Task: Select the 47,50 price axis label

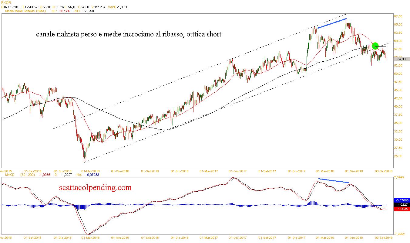Action: click(x=398, y=82)
